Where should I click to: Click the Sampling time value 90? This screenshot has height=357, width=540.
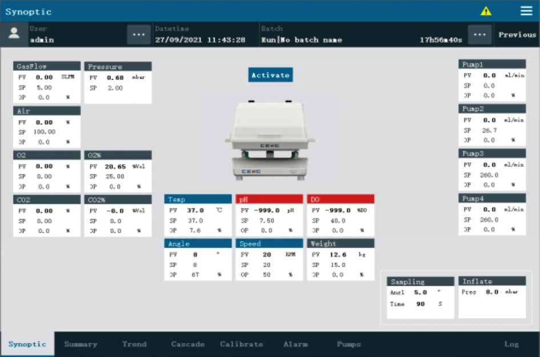tap(421, 304)
